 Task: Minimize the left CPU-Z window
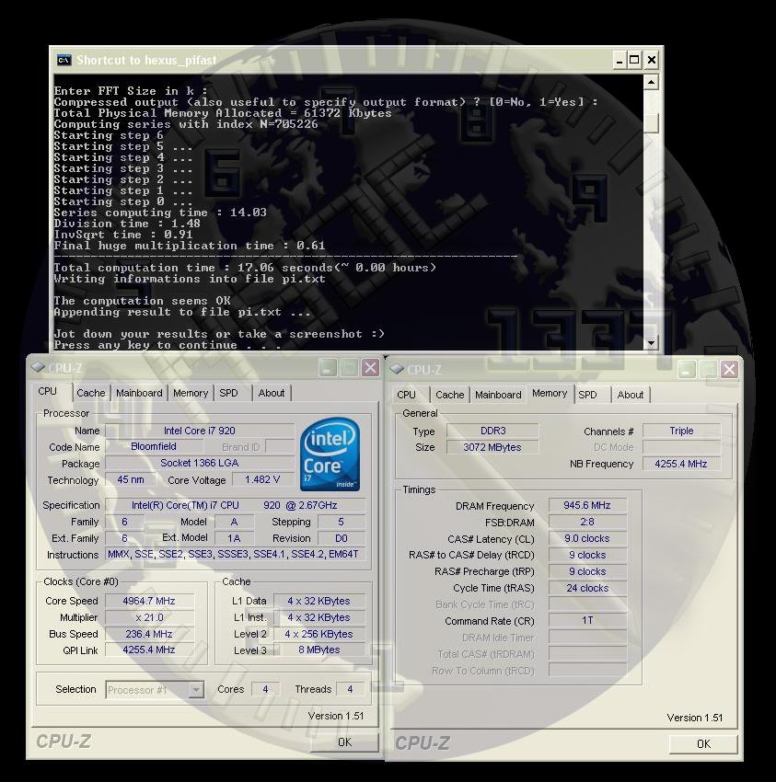pos(328,368)
